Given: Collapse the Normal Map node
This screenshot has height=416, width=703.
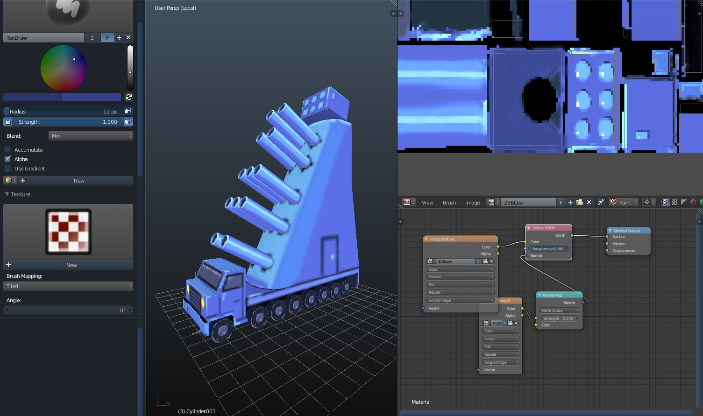Looking at the screenshot, I should click(x=539, y=295).
